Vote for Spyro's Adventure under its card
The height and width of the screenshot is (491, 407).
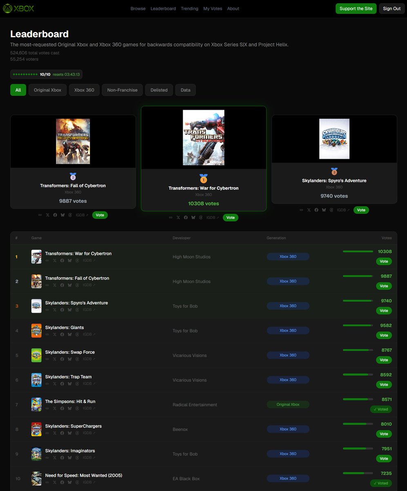click(361, 210)
